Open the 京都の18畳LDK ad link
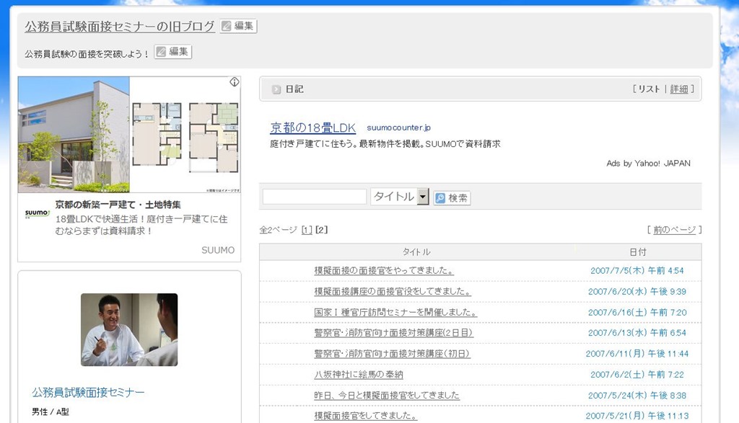 coord(312,128)
